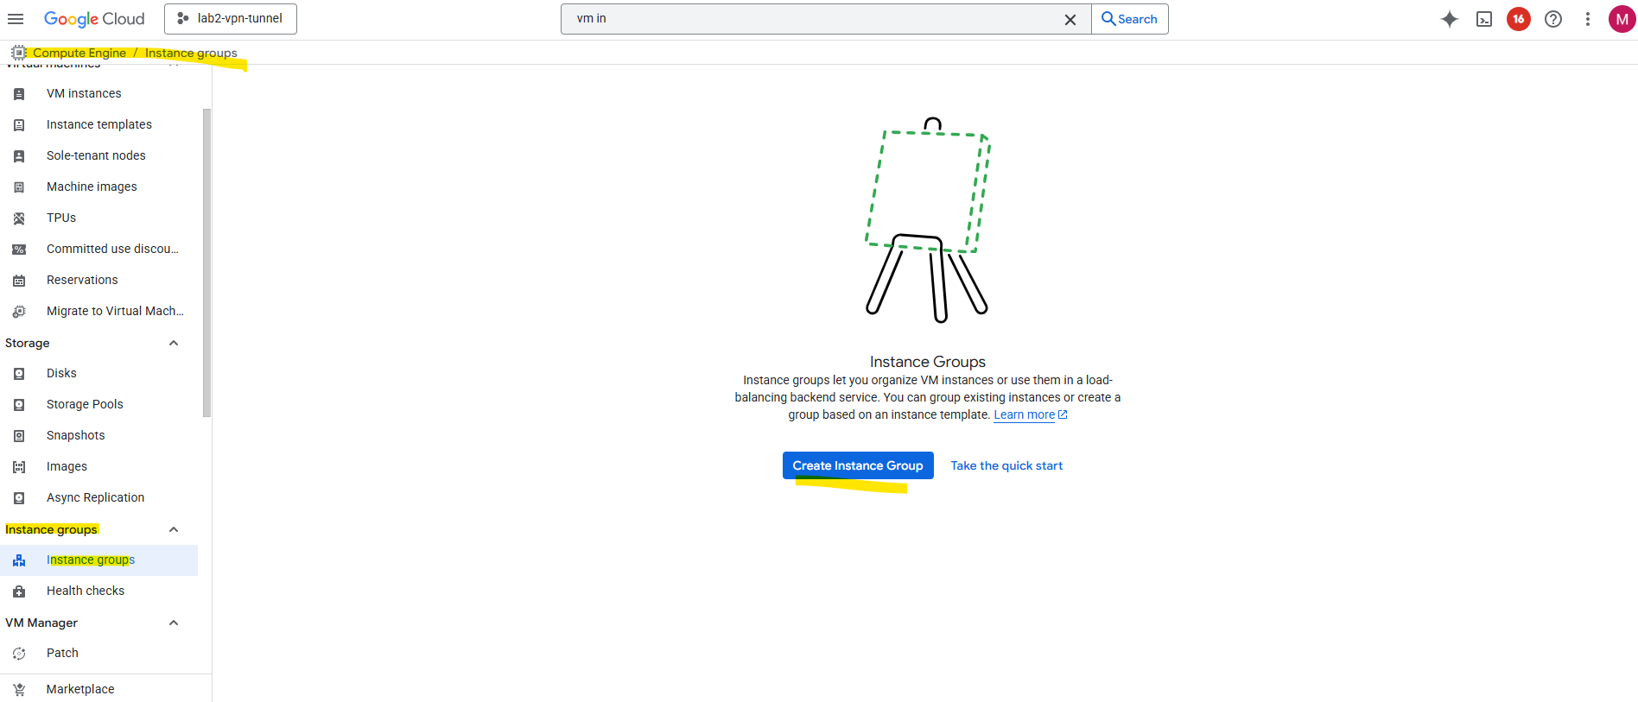Open VM instances in the sidebar

[x=84, y=93]
